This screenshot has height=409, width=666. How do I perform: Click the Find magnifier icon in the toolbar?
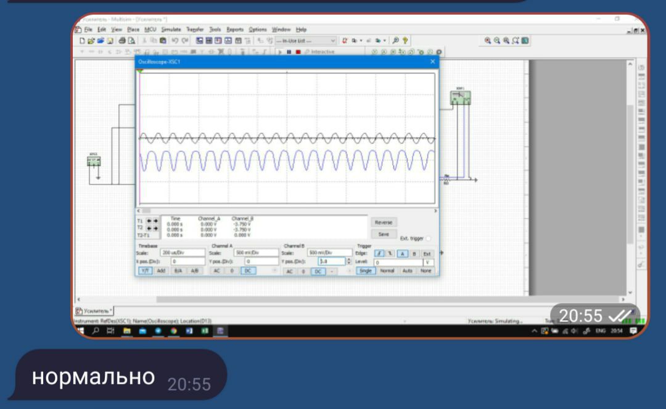tap(395, 41)
